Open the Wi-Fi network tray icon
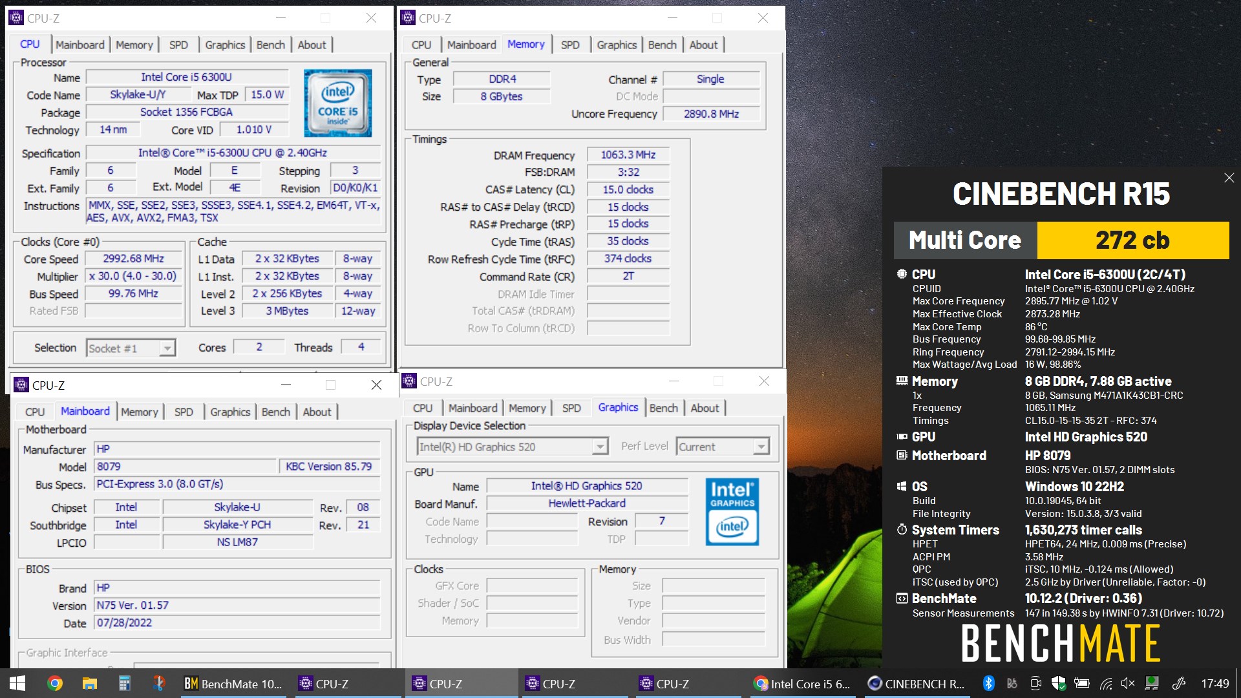The width and height of the screenshot is (1241, 698). (1106, 683)
